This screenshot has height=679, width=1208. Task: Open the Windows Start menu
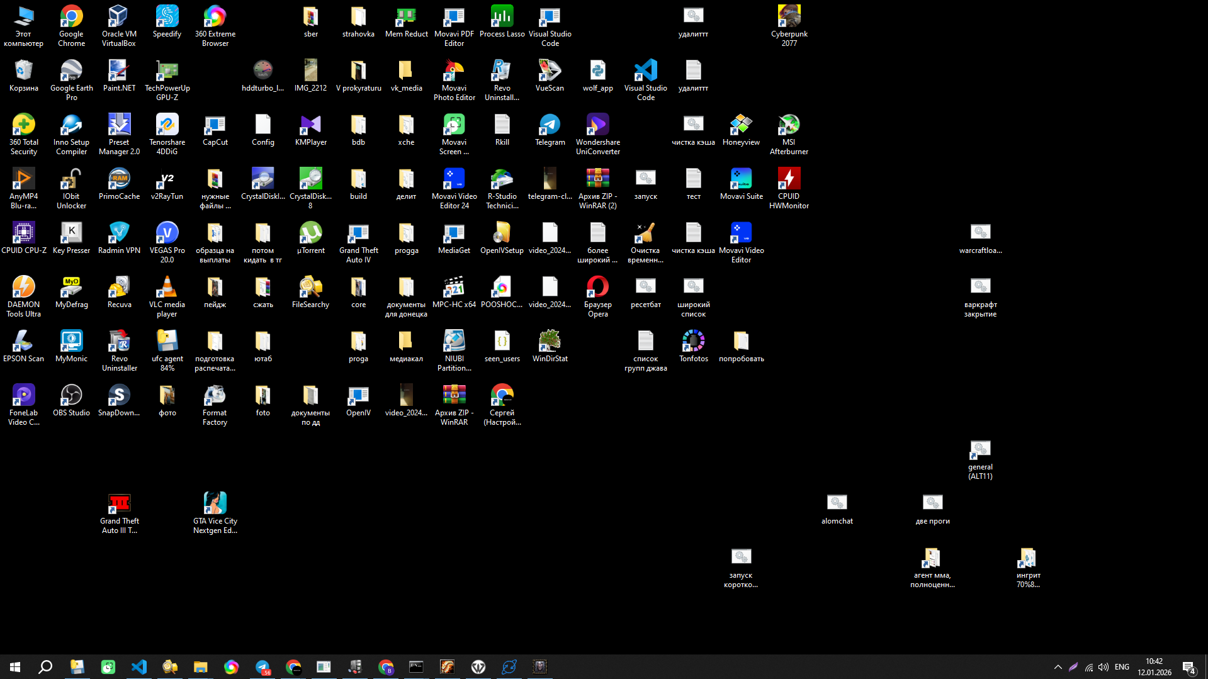pyautogui.click(x=15, y=667)
